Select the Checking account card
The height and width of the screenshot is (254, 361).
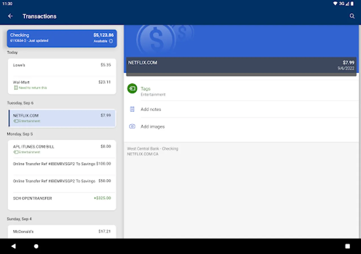[62, 38]
